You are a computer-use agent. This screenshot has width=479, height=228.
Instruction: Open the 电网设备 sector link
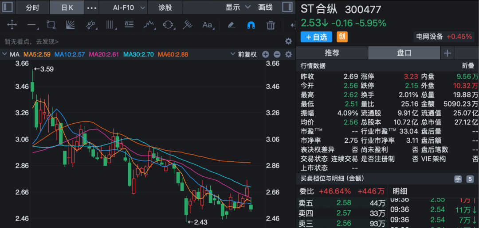click(x=429, y=37)
